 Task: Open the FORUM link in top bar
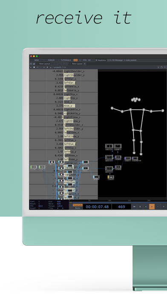click(51, 60)
